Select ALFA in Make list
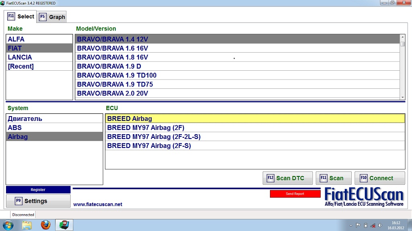 39,39
